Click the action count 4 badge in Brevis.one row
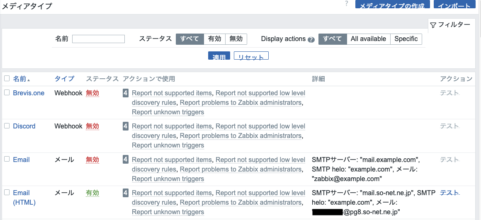The image size is (481, 220). tap(126, 93)
